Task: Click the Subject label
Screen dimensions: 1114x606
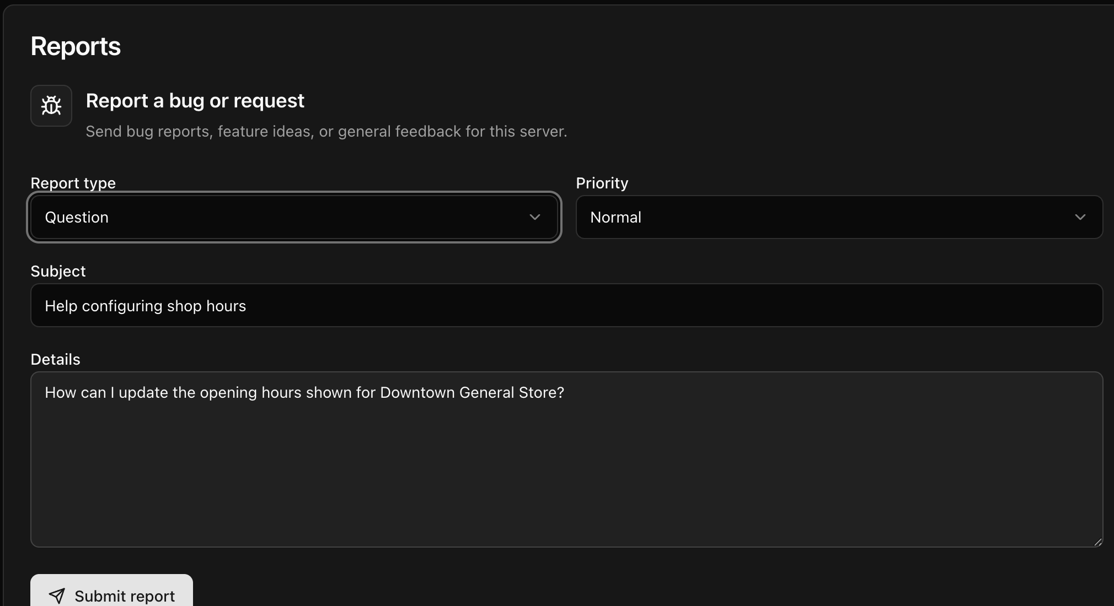Action: coord(58,271)
